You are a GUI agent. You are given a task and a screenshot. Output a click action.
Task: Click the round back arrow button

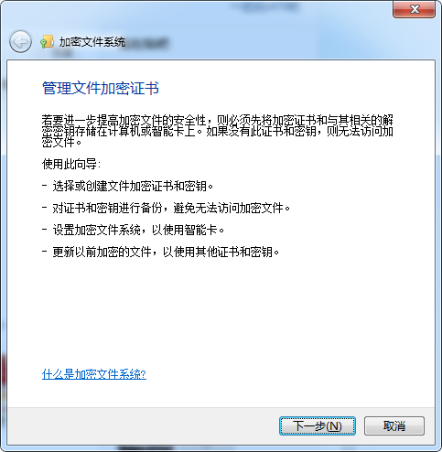coord(20,42)
